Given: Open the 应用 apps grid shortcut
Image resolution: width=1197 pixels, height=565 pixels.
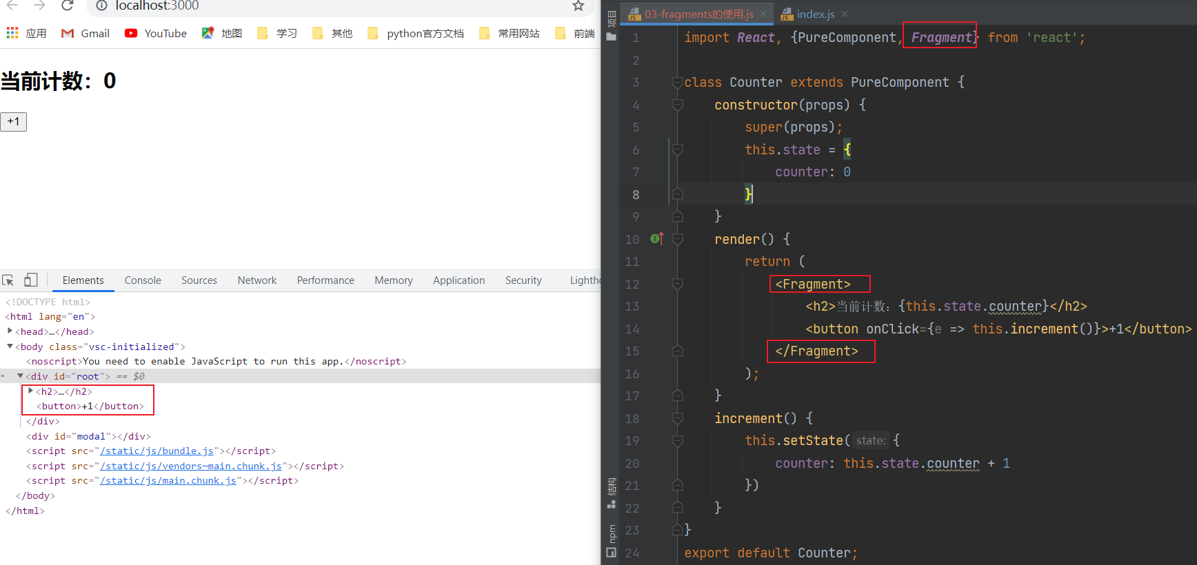Looking at the screenshot, I should pos(26,33).
